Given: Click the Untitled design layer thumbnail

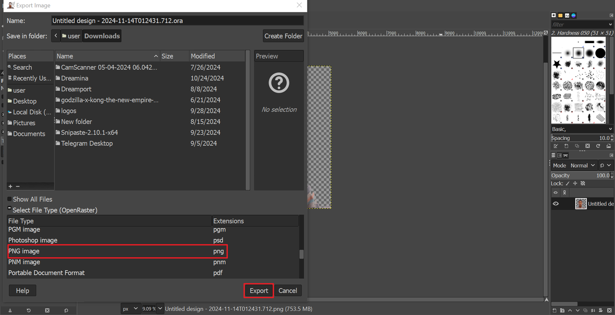Looking at the screenshot, I should click(x=581, y=204).
